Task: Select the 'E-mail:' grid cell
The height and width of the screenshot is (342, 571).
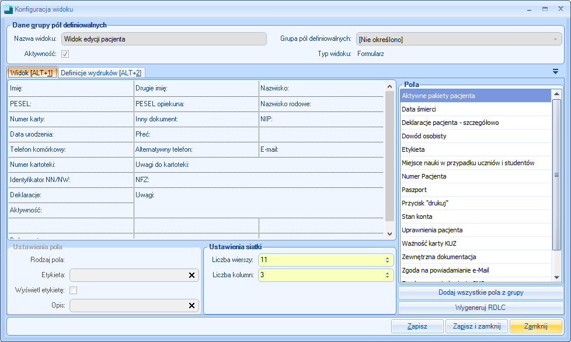Action: 321,149
